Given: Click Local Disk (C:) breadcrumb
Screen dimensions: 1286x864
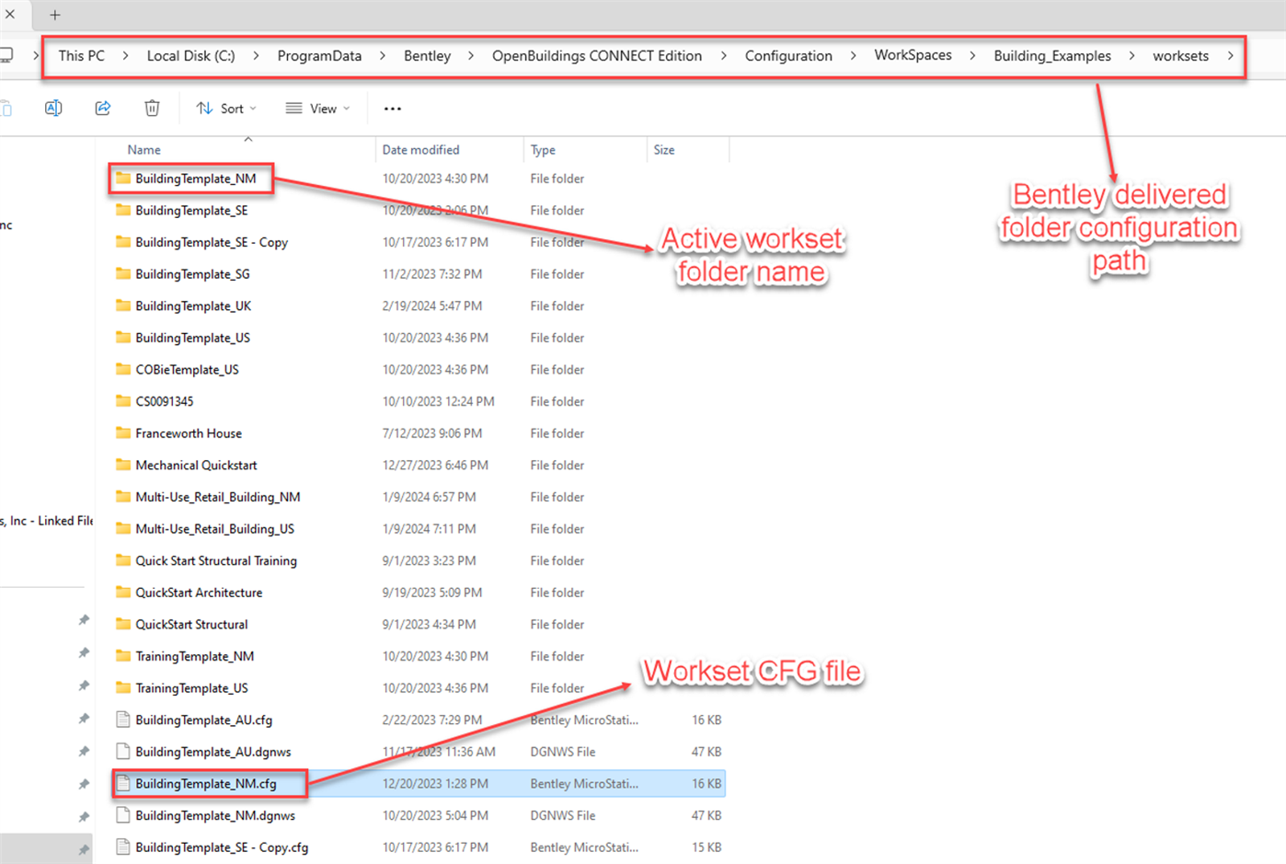Looking at the screenshot, I should (191, 56).
